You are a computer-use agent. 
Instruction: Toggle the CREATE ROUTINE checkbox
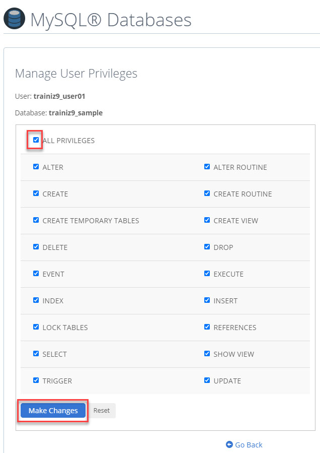[207, 193]
